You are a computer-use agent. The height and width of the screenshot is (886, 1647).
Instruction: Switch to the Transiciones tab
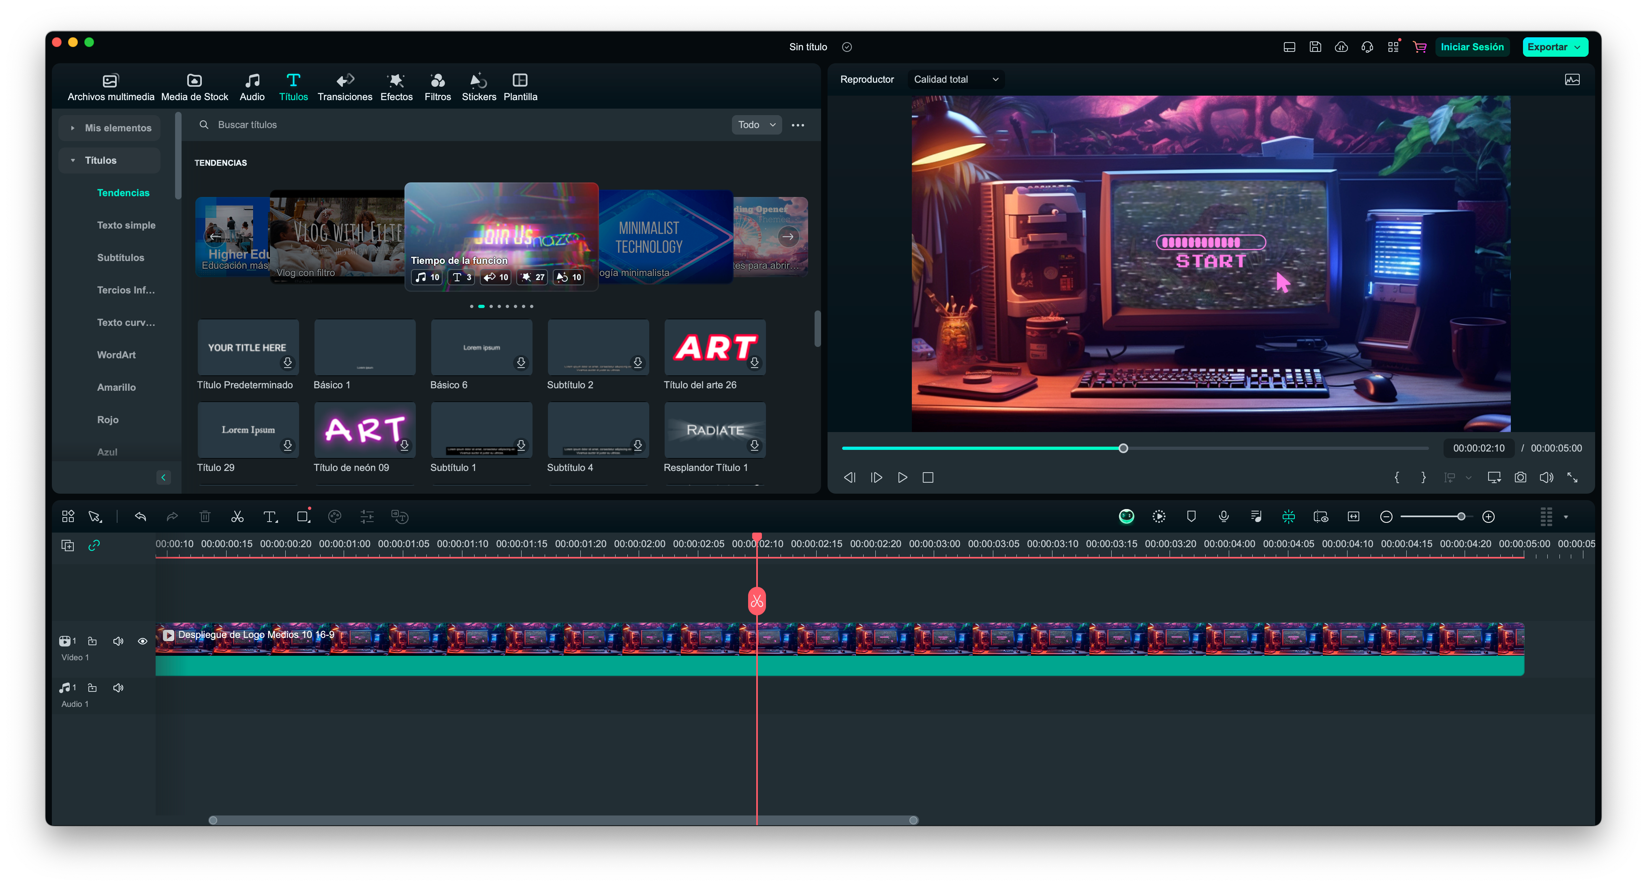pos(344,87)
